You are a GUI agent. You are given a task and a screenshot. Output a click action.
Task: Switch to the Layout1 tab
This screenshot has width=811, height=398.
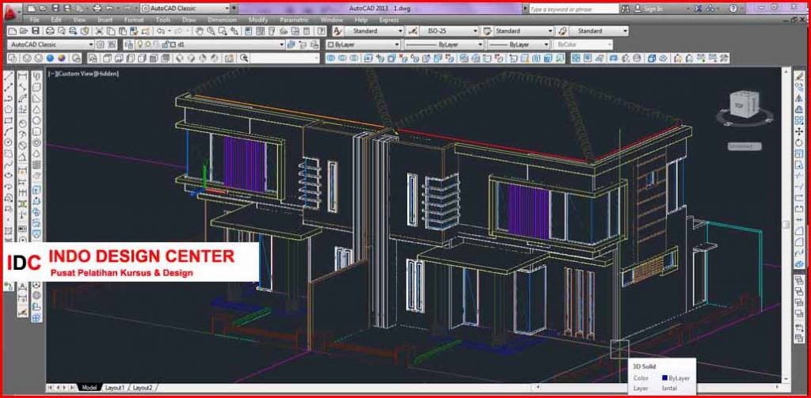coord(114,387)
